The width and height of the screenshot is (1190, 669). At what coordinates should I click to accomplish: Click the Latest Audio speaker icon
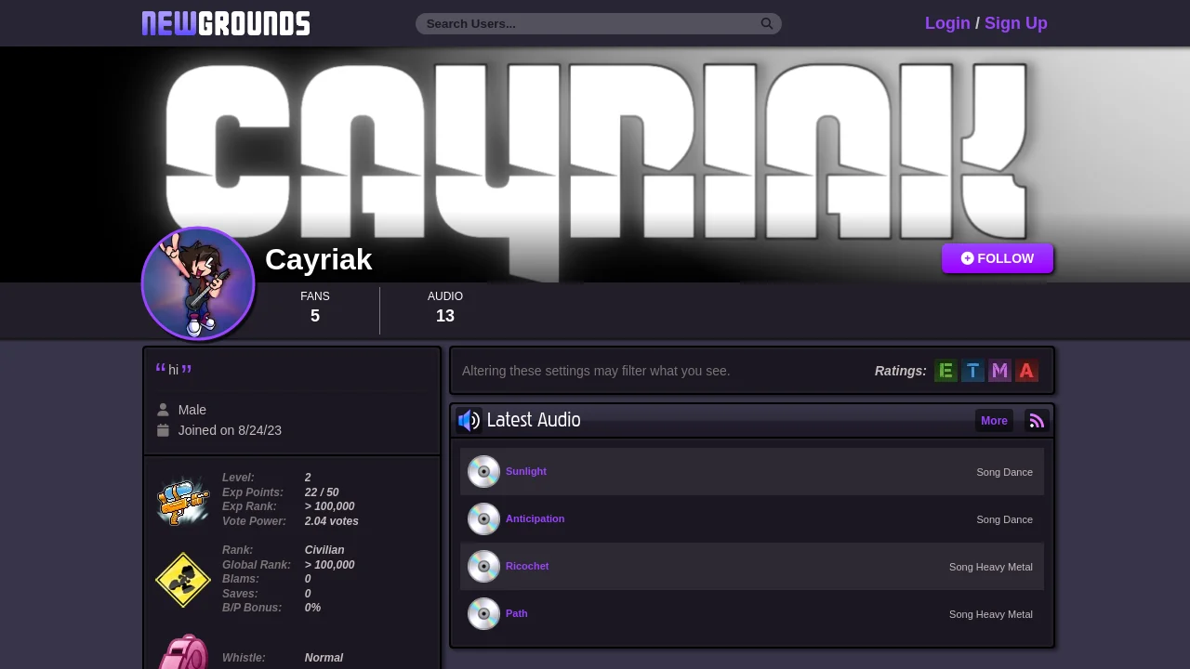[469, 421]
